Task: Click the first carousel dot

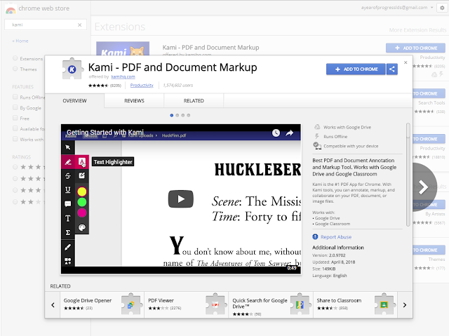Action: [x=171, y=115]
